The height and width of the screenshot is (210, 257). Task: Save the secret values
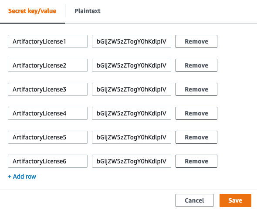point(235,200)
